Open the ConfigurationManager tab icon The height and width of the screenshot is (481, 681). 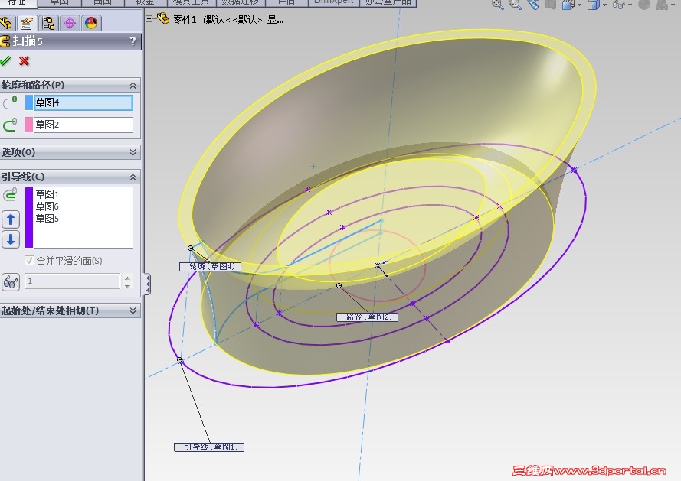(48, 23)
